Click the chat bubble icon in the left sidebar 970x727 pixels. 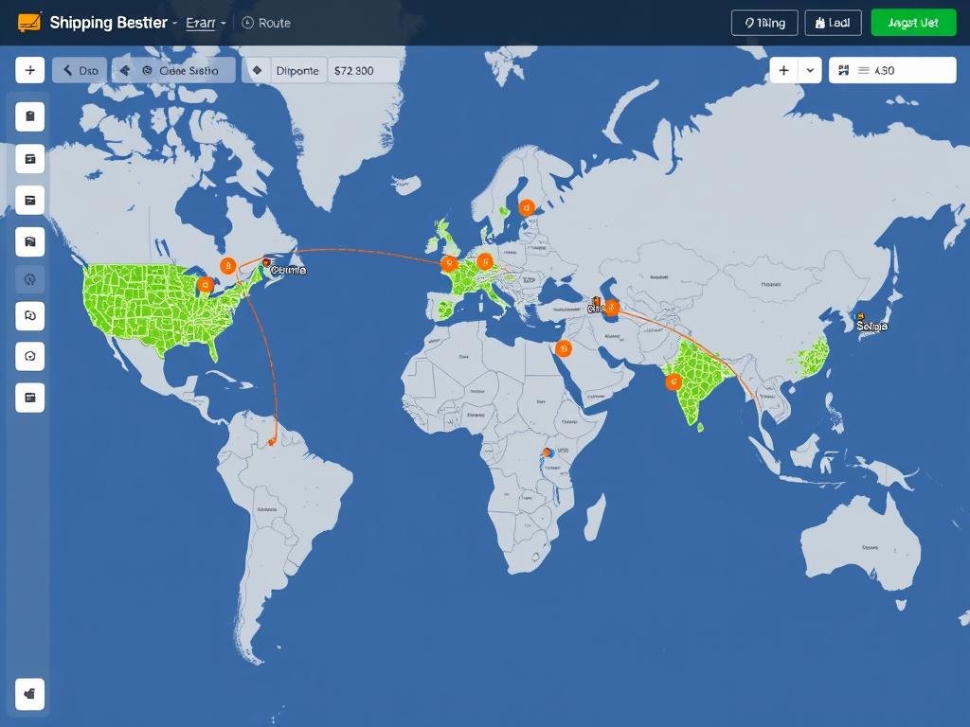point(29,316)
